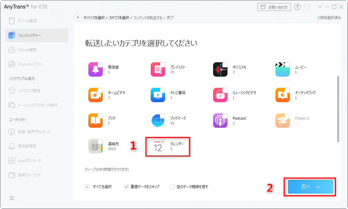Click the オーディオブック audiobook icon

283,95
